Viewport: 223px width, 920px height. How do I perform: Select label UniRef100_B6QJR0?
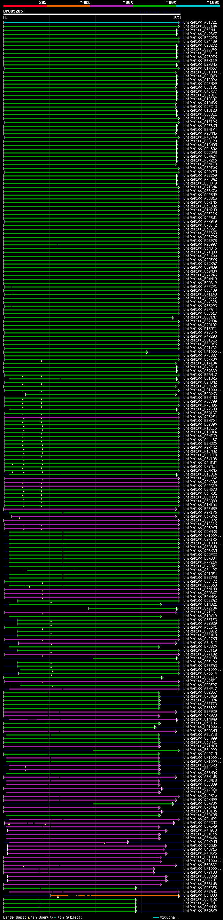pyautogui.click(x=200, y=141)
